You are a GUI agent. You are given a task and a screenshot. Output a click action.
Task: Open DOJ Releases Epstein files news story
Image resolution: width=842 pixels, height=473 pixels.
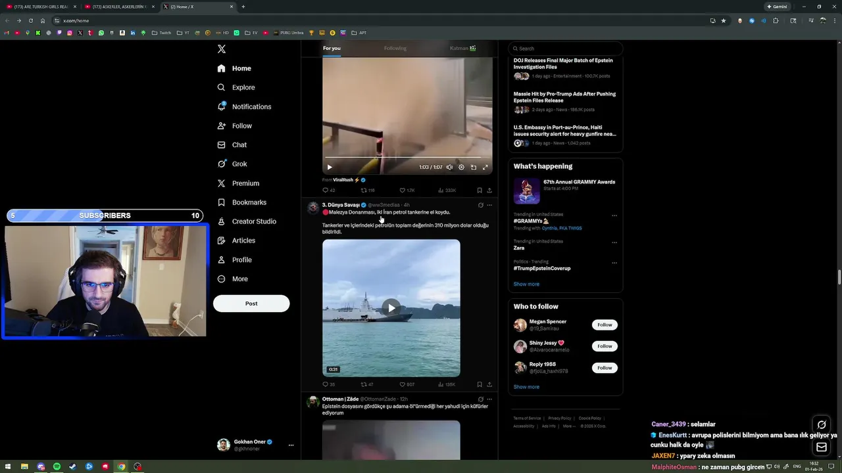pos(565,69)
